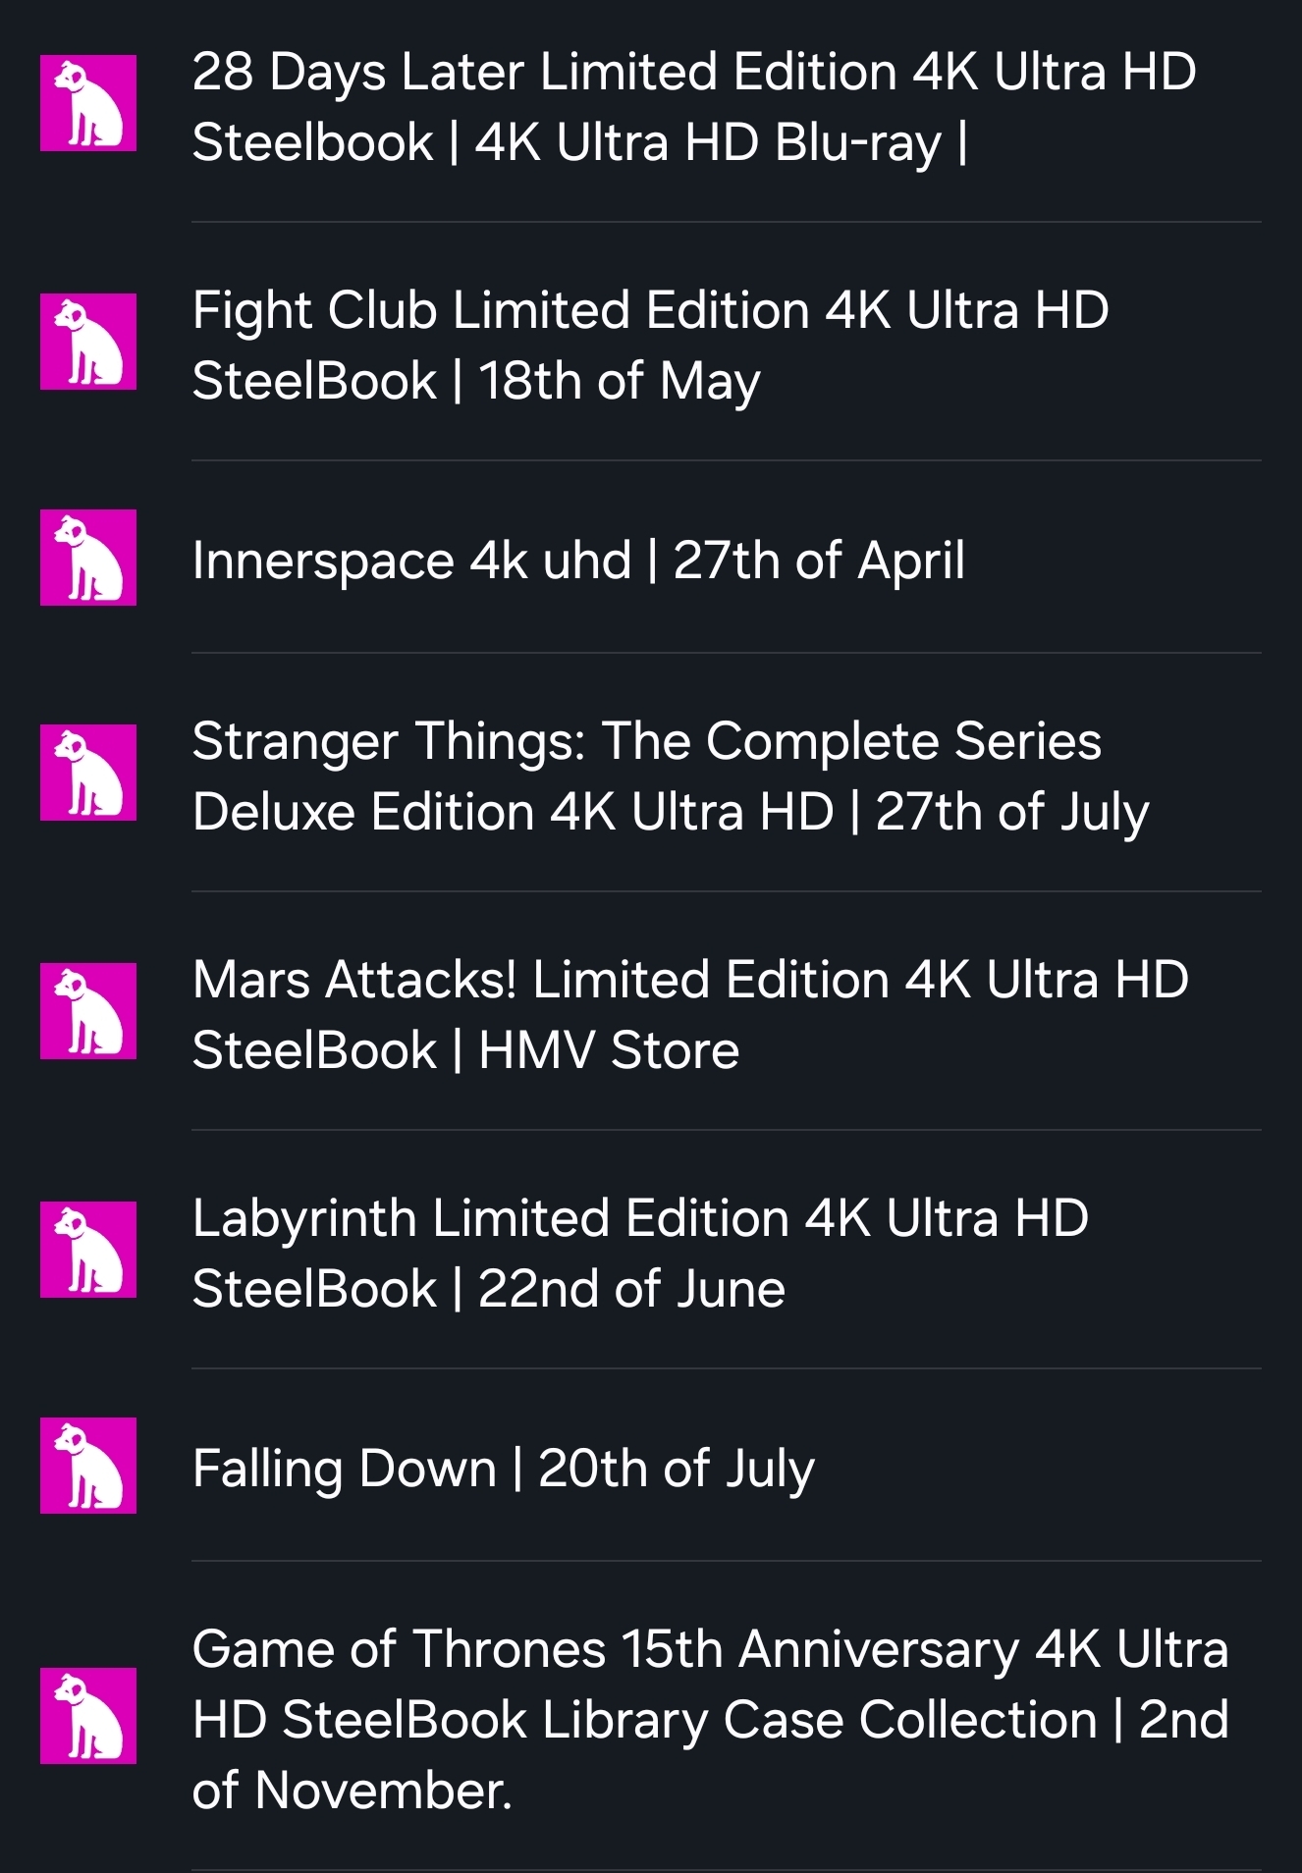The height and width of the screenshot is (1873, 1302).
Task: Select the HMV icon beside Mars Attacks!
Action: point(88,1011)
